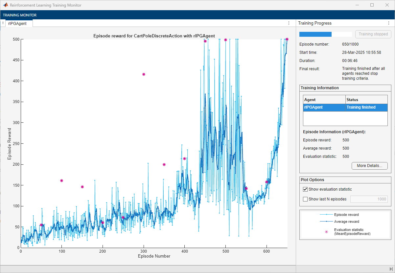Enable Show last N episodes checkbox

click(x=305, y=199)
